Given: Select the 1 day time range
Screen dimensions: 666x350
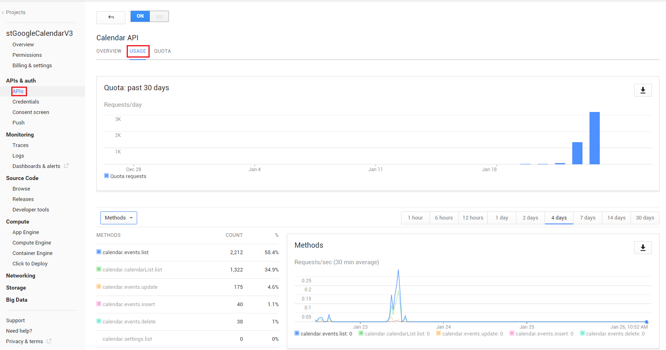Looking at the screenshot, I should coord(502,218).
